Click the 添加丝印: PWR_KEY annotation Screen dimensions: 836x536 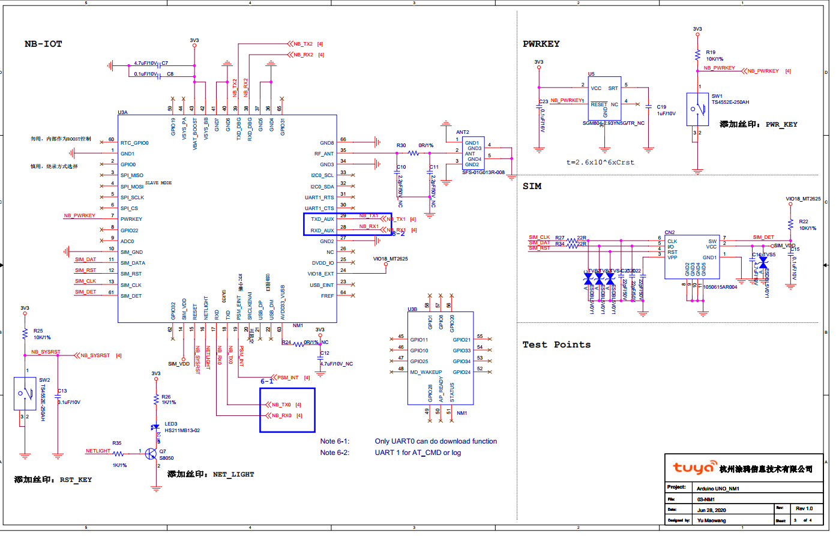(759, 124)
